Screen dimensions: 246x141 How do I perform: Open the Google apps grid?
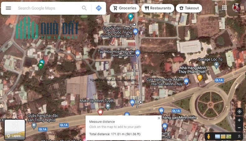[x=224, y=7]
